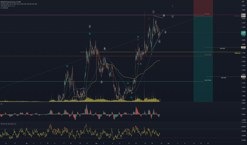Click the 0.382 Fibonacci level label
This screenshot has width=247, height=145.
208,80
